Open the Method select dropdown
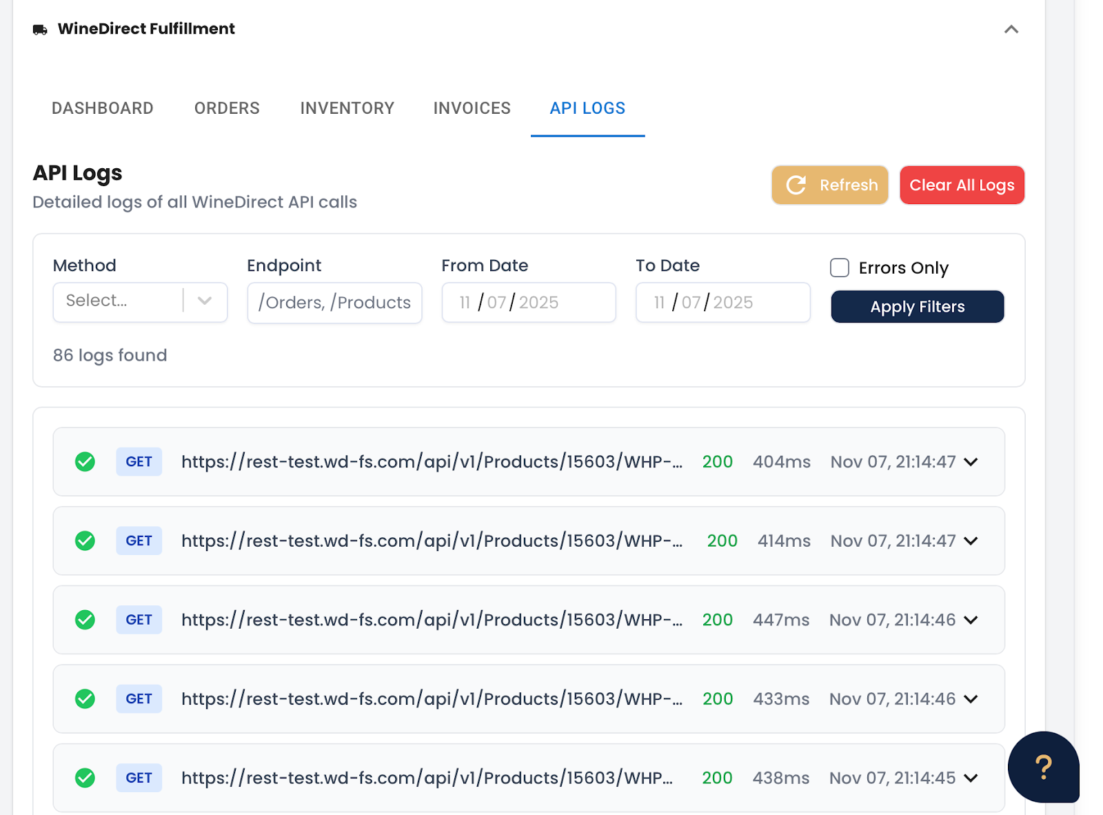1103x815 pixels. [140, 301]
